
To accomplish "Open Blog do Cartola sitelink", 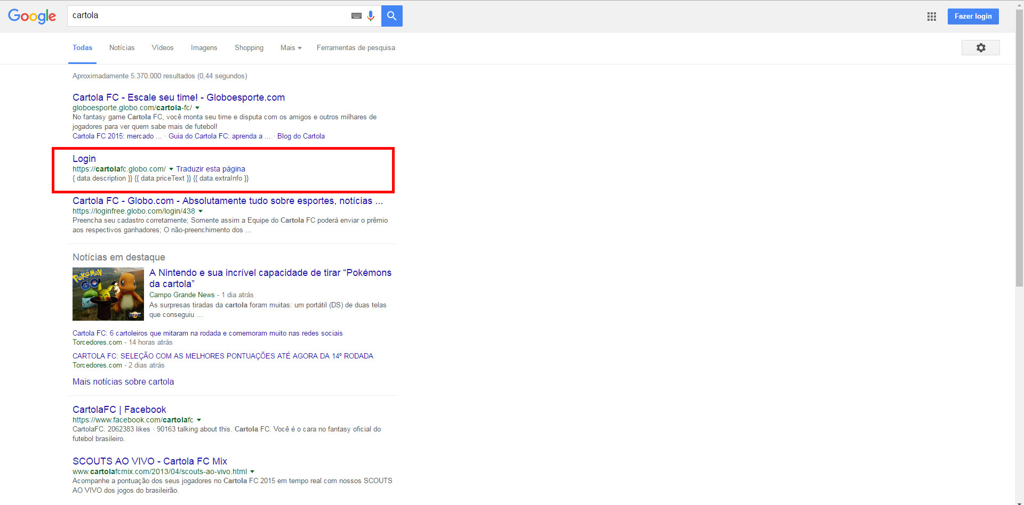I will 301,136.
